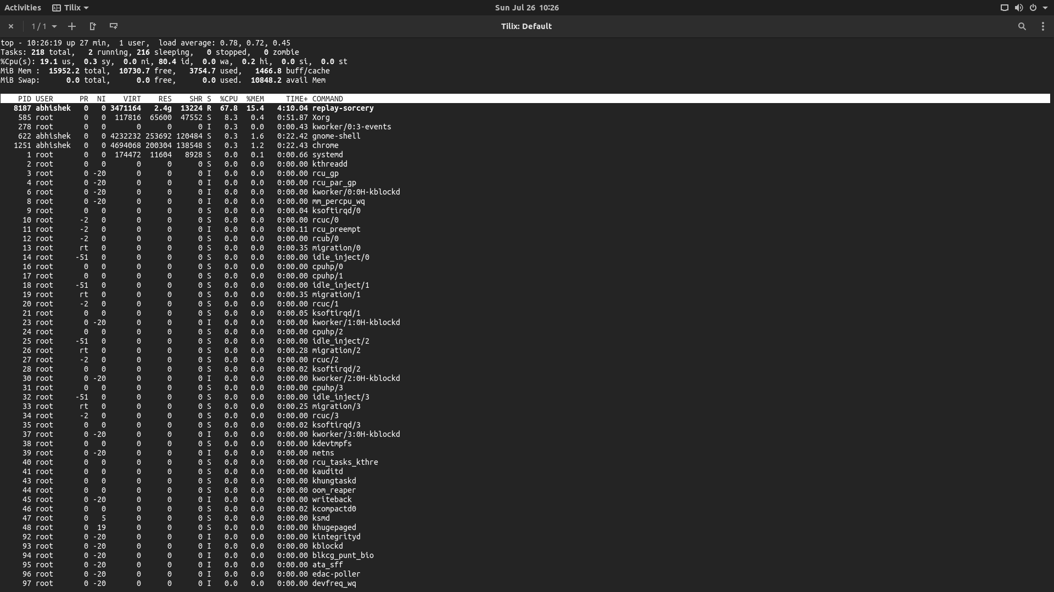Click the Tilix window icon in the top bar

pyautogui.click(x=57, y=8)
